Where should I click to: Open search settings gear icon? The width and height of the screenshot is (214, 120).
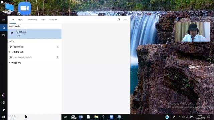(x=4, y=102)
